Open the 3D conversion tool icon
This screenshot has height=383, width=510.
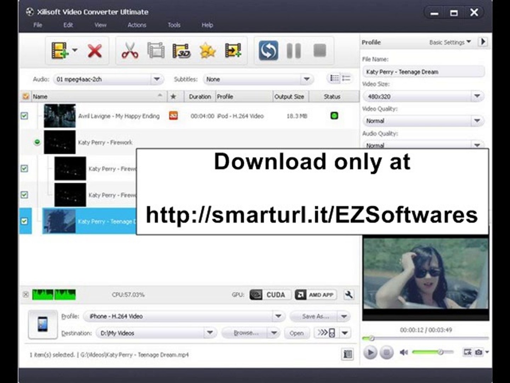pos(181,50)
